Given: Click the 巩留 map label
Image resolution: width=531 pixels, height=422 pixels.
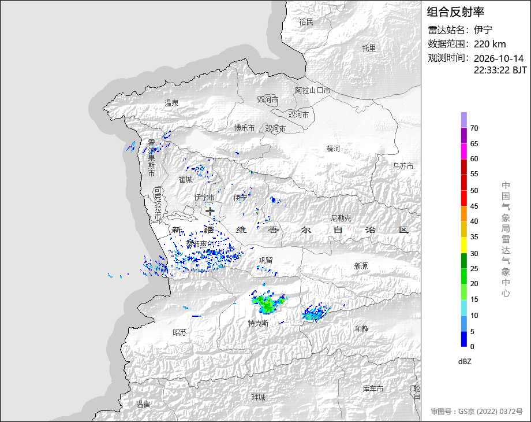Looking at the screenshot, I should 266,260.
